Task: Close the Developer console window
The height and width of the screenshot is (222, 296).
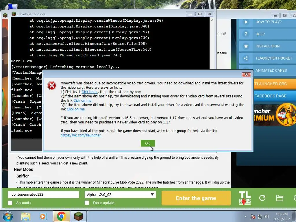Action: point(209,14)
